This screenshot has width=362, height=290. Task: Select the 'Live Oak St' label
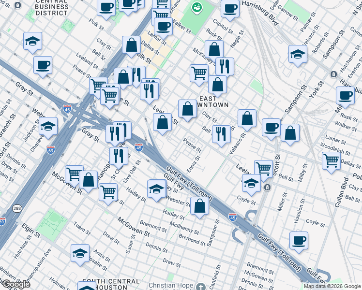[132, 172]
